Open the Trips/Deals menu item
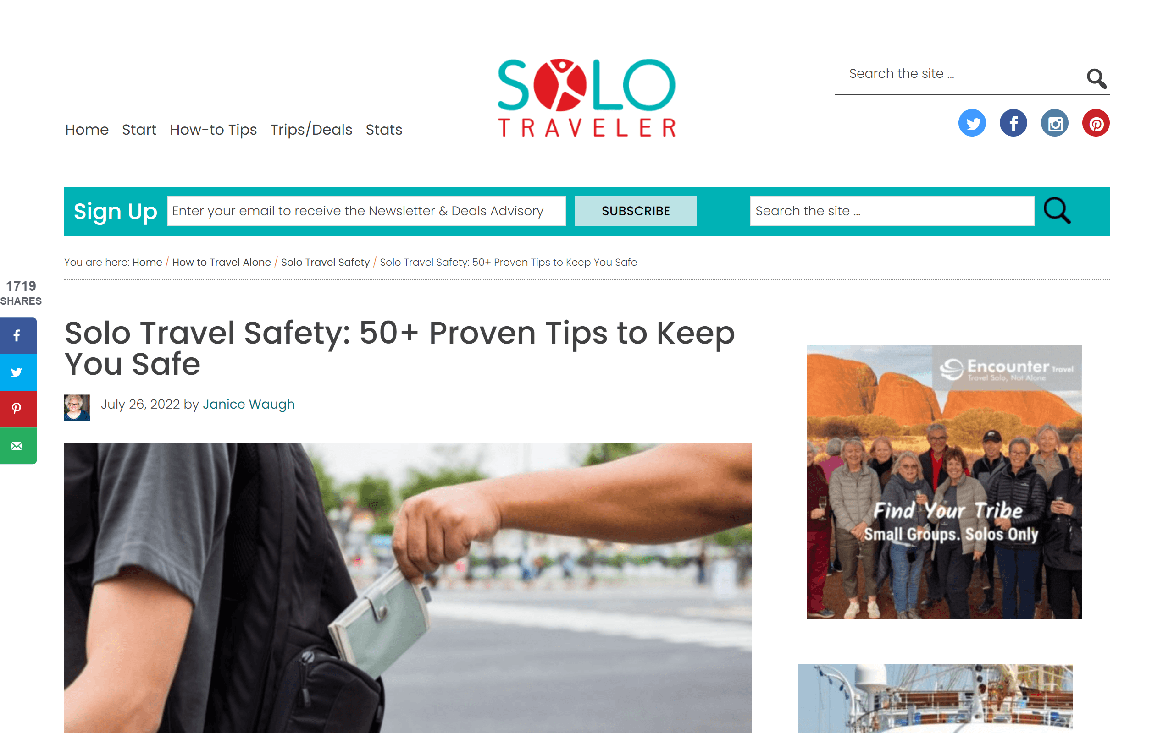 click(x=311, y=130)
